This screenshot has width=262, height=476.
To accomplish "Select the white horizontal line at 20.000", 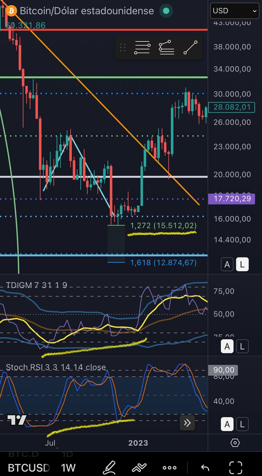I will [104, 176].
